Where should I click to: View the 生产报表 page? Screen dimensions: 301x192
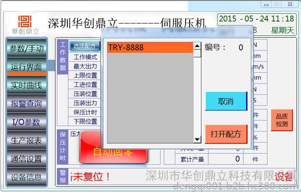click(27, 140)
